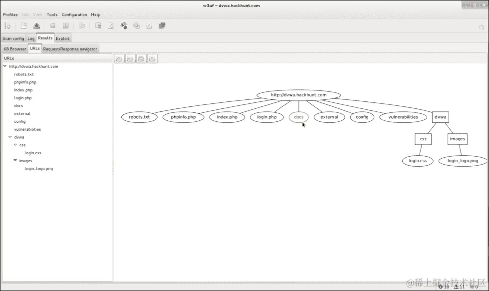Screen dimensions: 489x291
Task: Click the phpinfo.php graph node
Action: click(183, 117)
